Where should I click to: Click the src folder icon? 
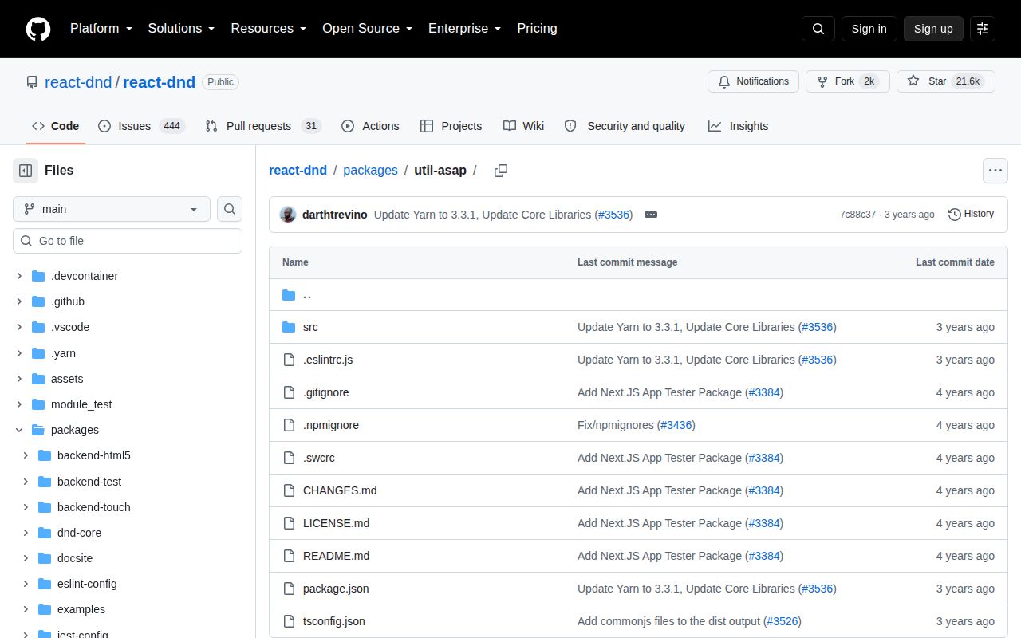[x=289, y=327]
